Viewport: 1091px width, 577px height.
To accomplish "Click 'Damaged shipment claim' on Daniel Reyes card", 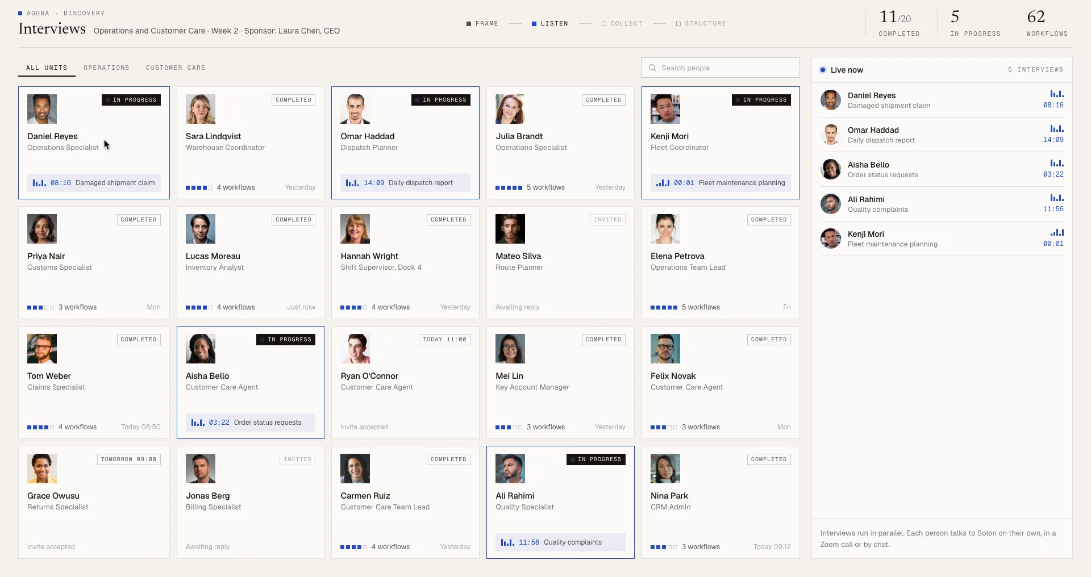I will (115, 183).
